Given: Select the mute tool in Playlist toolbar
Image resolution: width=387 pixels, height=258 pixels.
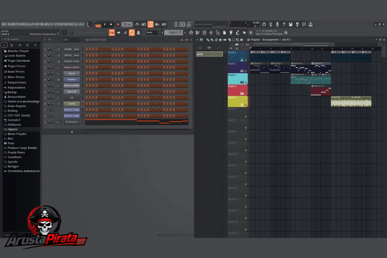Looking at the screenshot, I should [220, 40].
